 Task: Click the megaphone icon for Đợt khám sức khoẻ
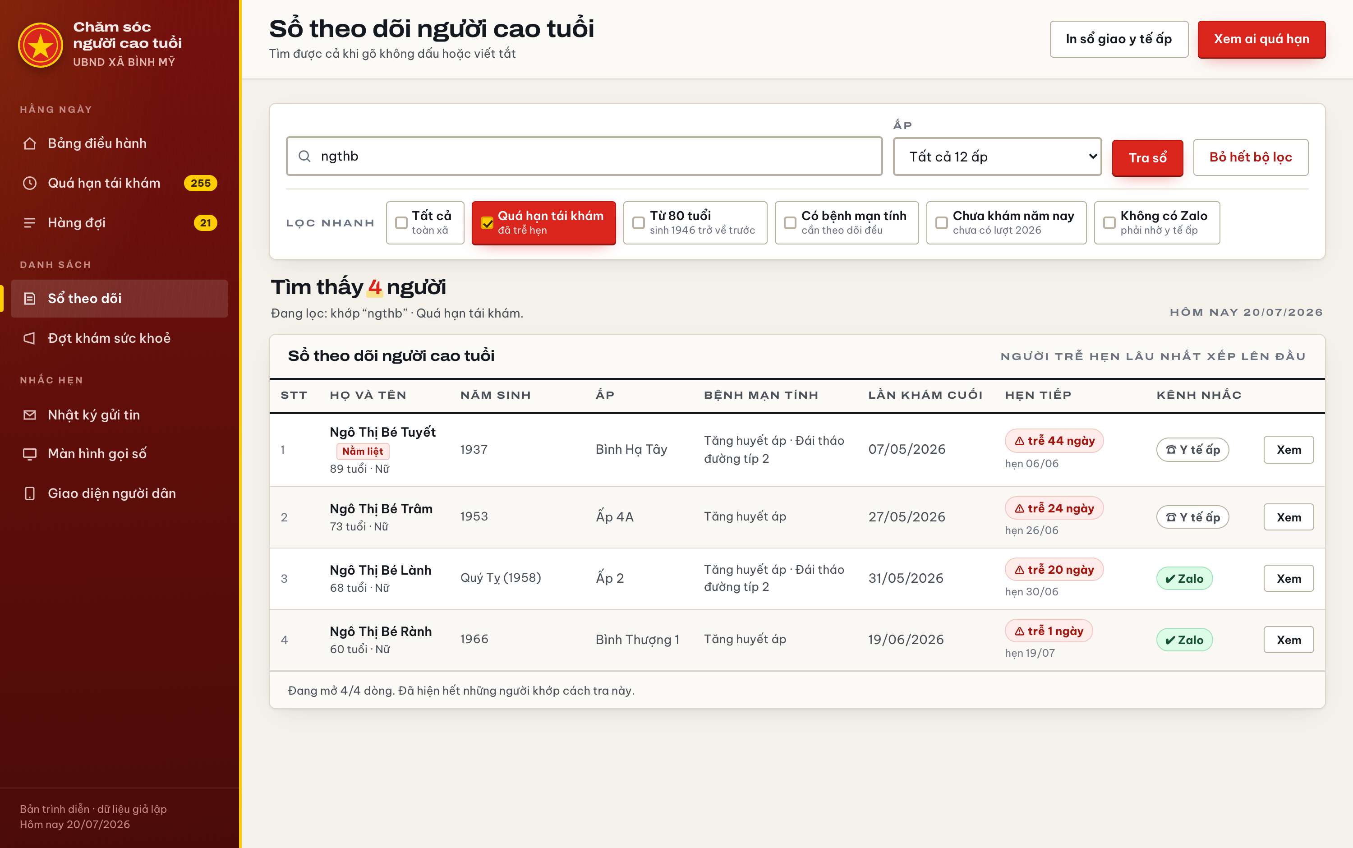click(30, 338)
